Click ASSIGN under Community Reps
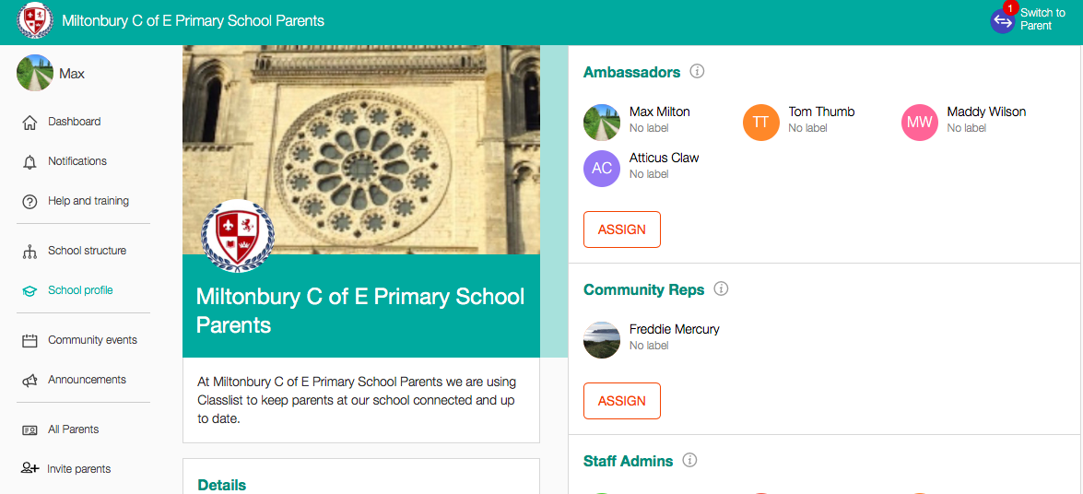This screenshot has width=1083, height=494. (x=621, y=401)
